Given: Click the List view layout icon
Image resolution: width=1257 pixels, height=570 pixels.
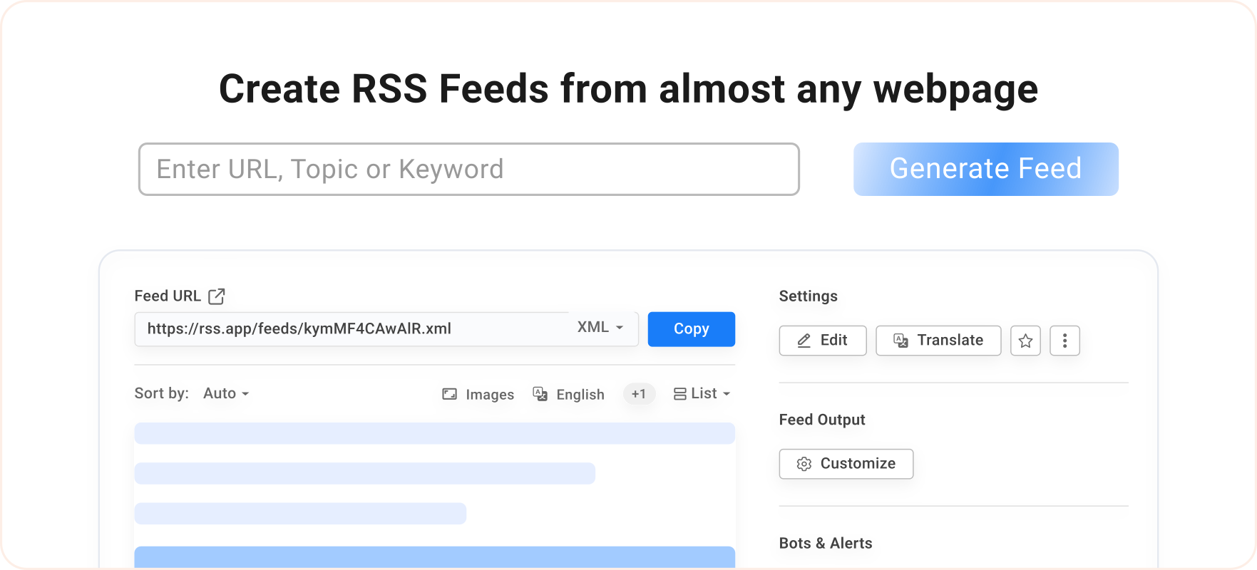Looking at the screenshot, I should [x=679, y=393].
